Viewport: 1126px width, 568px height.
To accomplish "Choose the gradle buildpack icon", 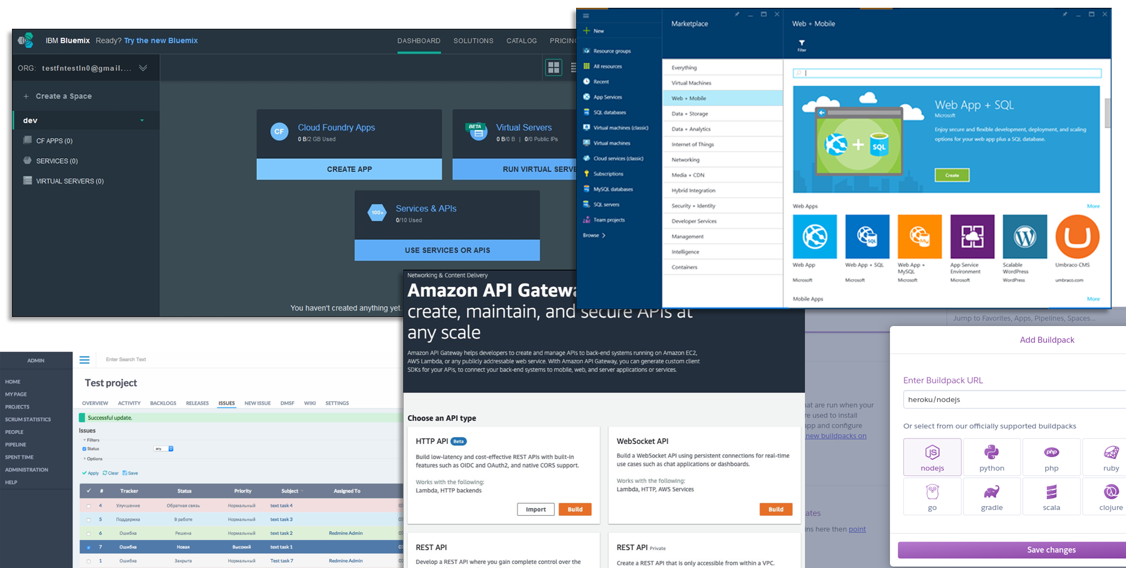I will coord(991,496).
